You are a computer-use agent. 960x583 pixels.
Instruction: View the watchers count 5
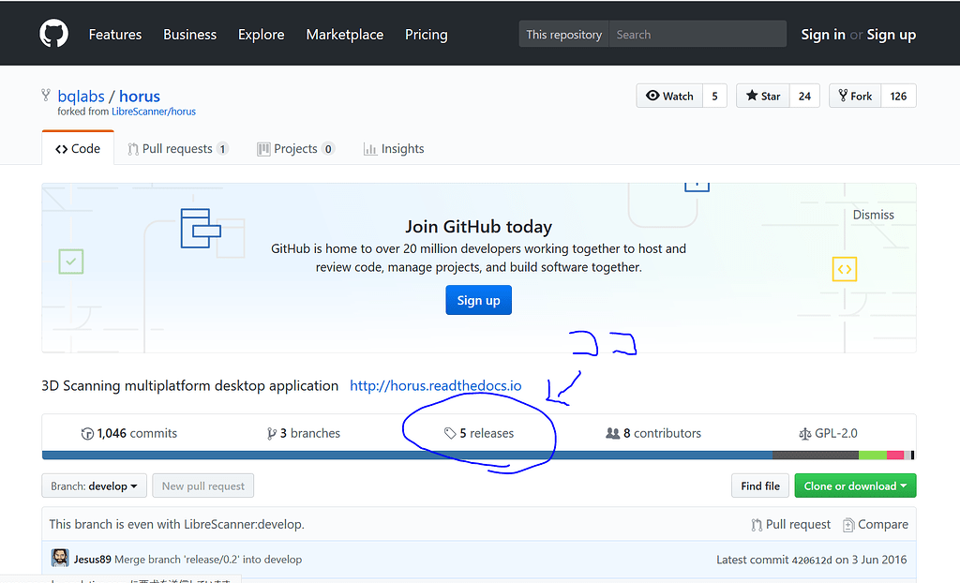click(x=714, y=97)
